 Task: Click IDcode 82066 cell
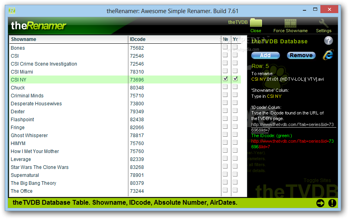(137, 128)
